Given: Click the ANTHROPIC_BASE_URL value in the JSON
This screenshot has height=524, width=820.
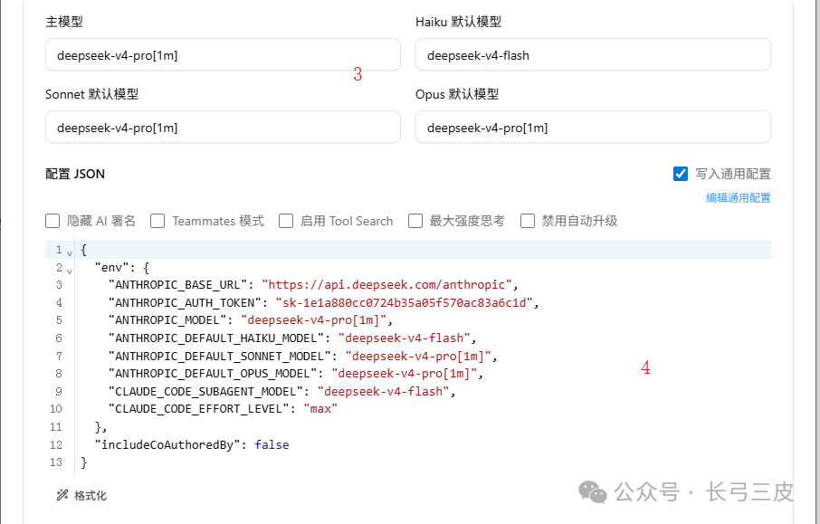Looking at the screenshot, I should [387, 284].
